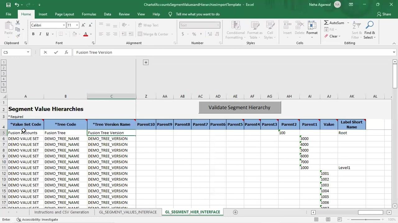Expand the formula bar chevron
Image resolution: width=398 pixels, height=223 pixels.
[394, 52]
